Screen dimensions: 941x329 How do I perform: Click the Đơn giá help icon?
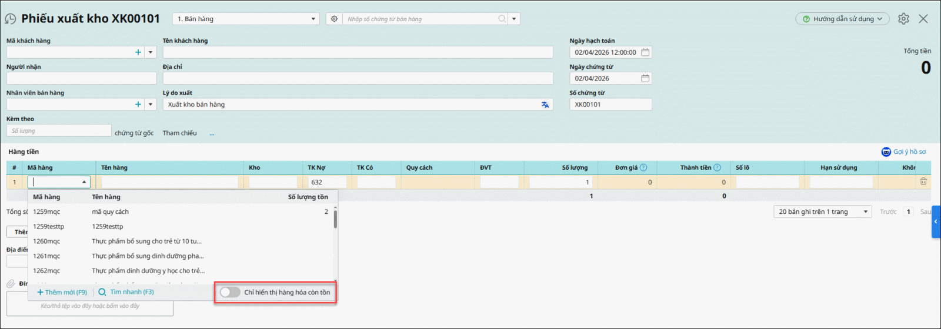(643, 167)
